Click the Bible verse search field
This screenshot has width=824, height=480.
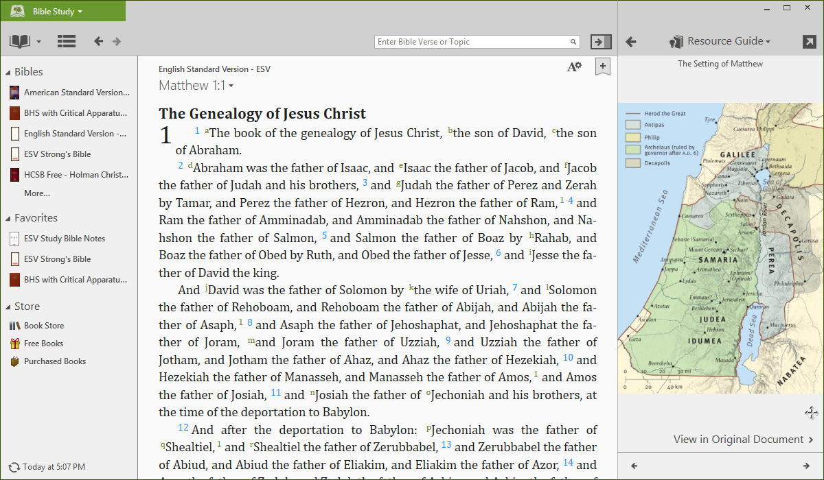point(477,42)
